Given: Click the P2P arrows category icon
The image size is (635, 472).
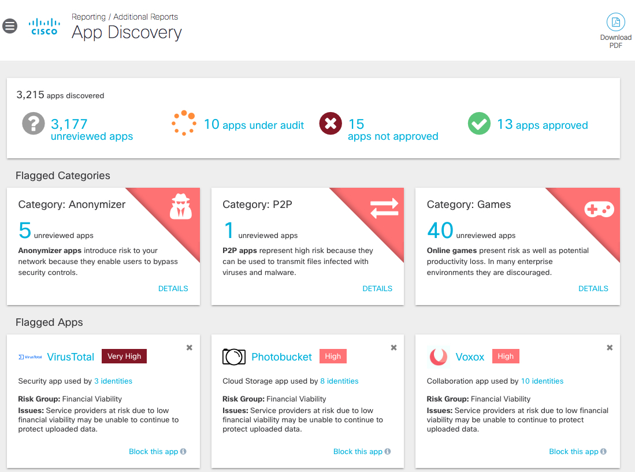Looking at the screenshot, I should (x=384, y=208).
